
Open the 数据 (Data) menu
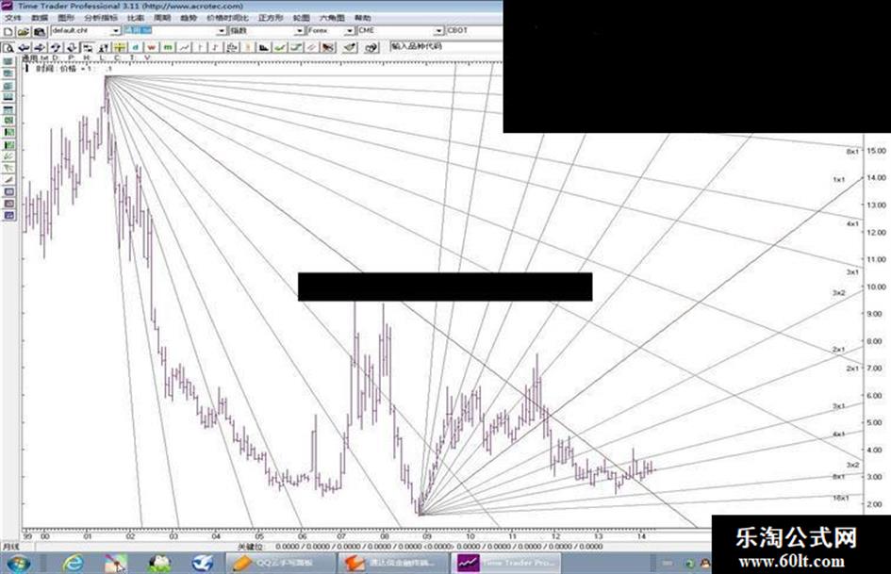point(40,18)
